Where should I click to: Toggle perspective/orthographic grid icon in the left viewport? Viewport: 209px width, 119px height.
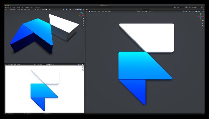point(83,26)
